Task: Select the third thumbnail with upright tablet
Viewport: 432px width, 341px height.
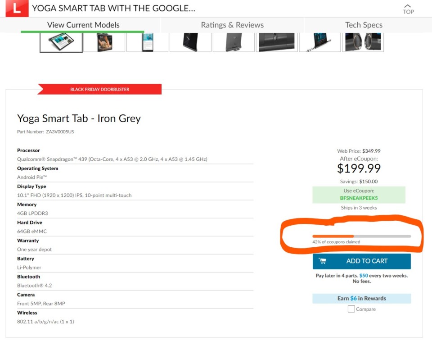Action: (148, 42)
